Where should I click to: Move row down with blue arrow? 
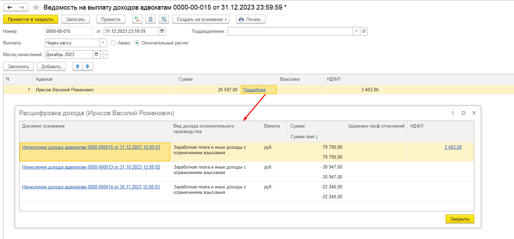coord(88,66)
